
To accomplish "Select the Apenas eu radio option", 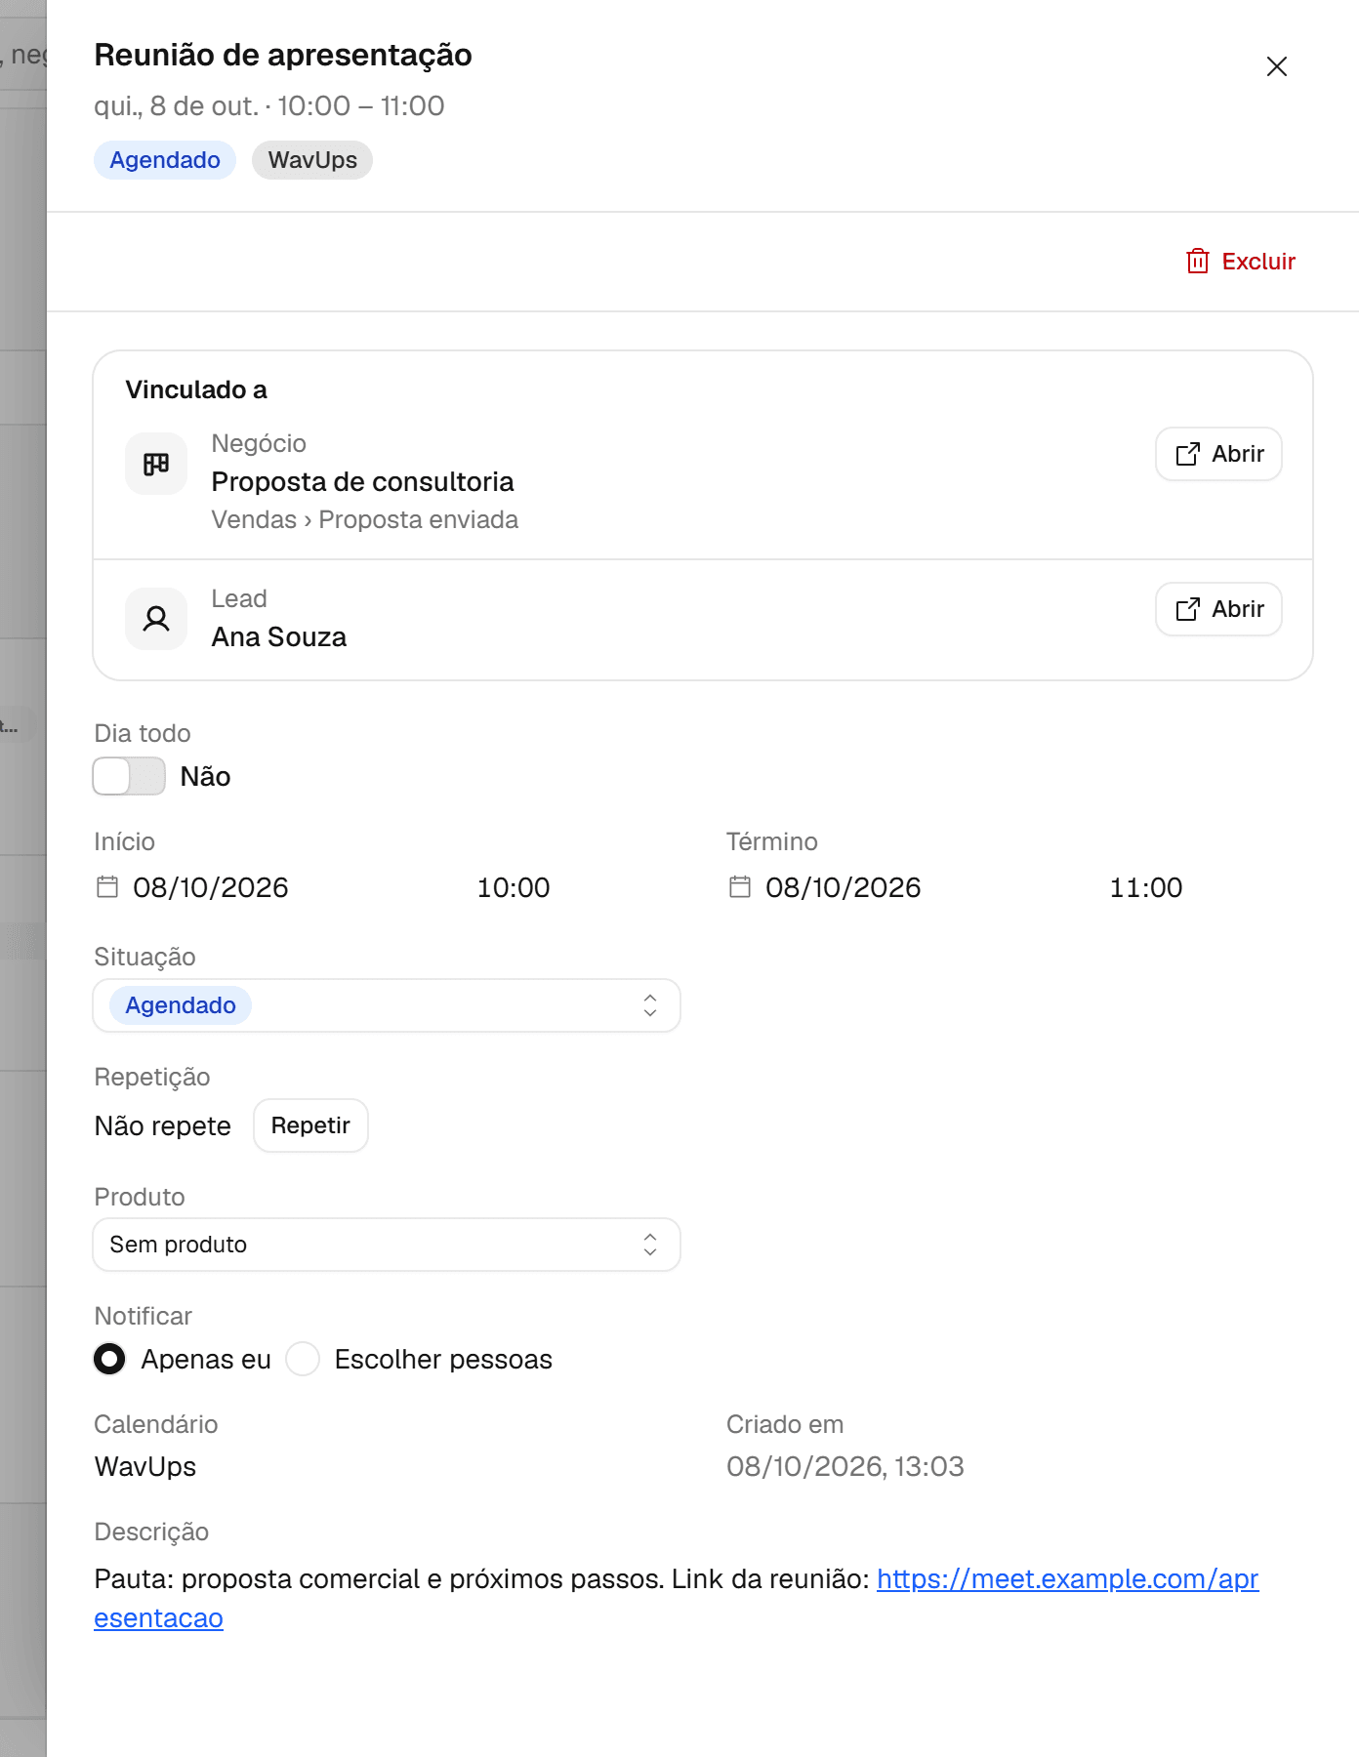I will (110, 1359).
